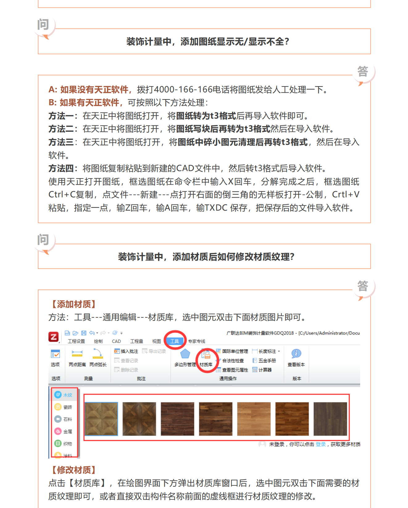The width and height of the screenshot is (408, 508).
Task: Open the 专家专线 ribbon tab
Action: pyautogui.click(x=197, y=341)
